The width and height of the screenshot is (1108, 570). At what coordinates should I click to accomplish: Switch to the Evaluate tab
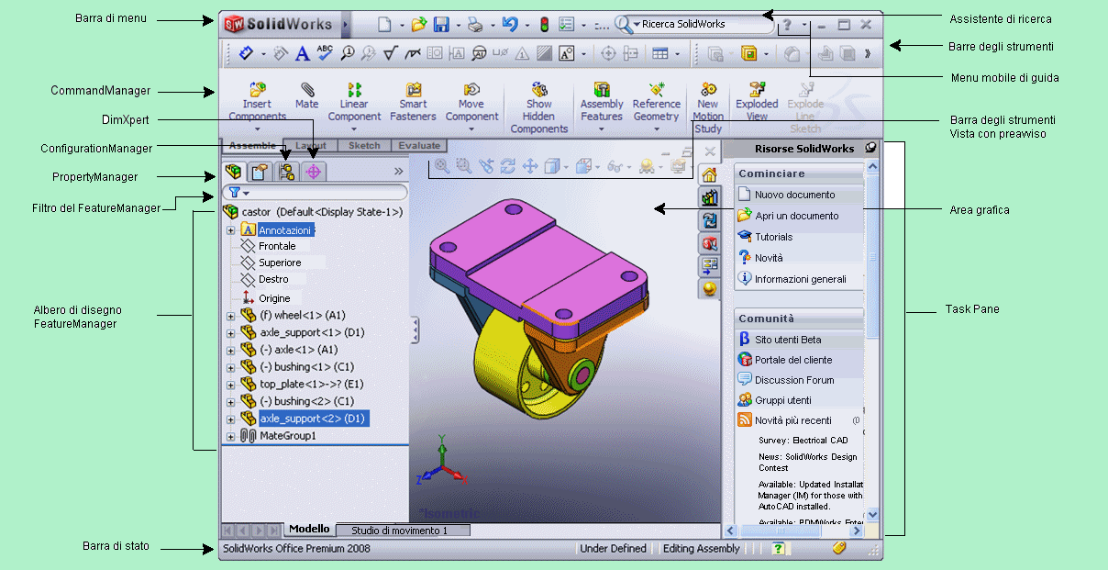pyautogui.click(x=419, y=146)
